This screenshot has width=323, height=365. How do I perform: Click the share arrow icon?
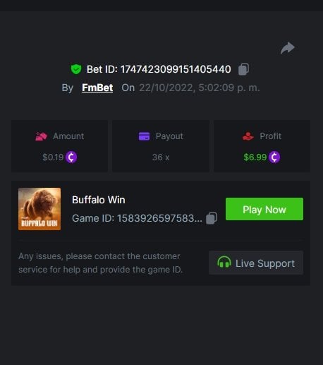coord(288,48)
